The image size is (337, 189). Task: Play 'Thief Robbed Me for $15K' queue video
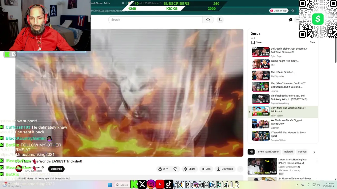point(283,99)
